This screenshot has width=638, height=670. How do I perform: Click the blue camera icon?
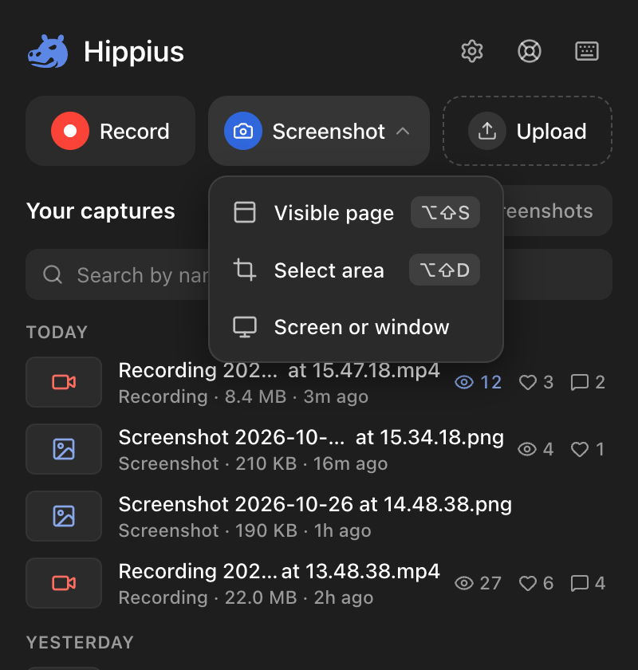(243, 131)
